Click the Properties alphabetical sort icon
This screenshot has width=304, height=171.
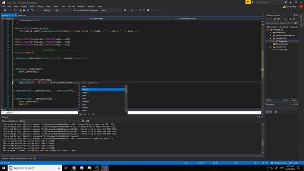coord(271,112)
